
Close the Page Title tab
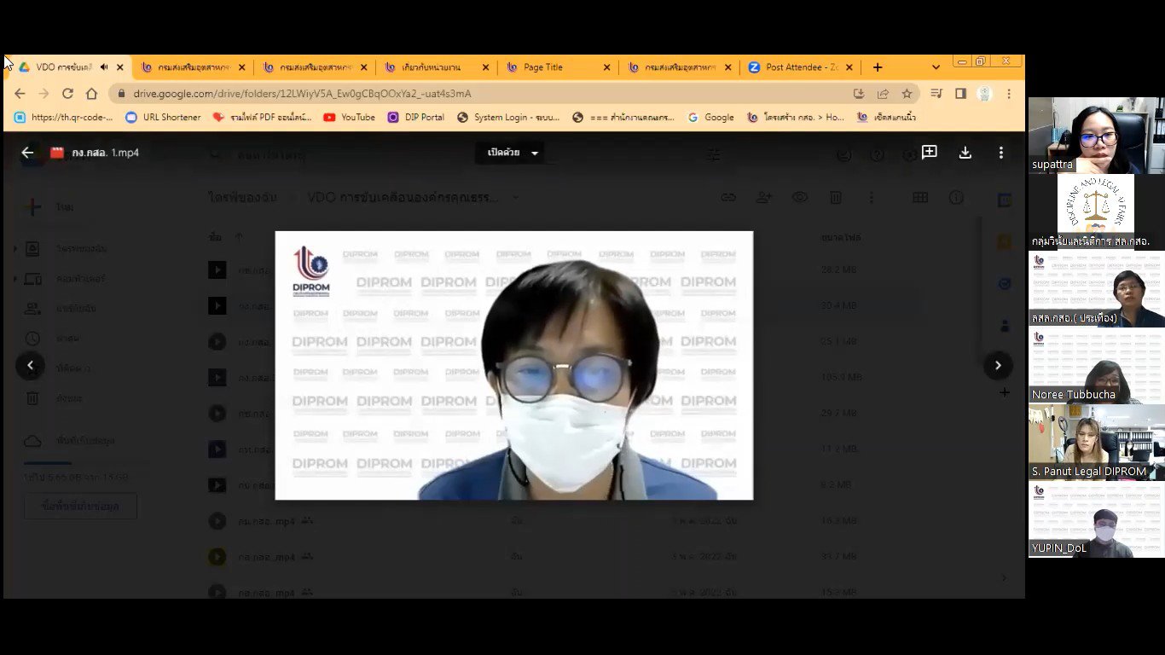pyautogui.click(x=606, y=67)
